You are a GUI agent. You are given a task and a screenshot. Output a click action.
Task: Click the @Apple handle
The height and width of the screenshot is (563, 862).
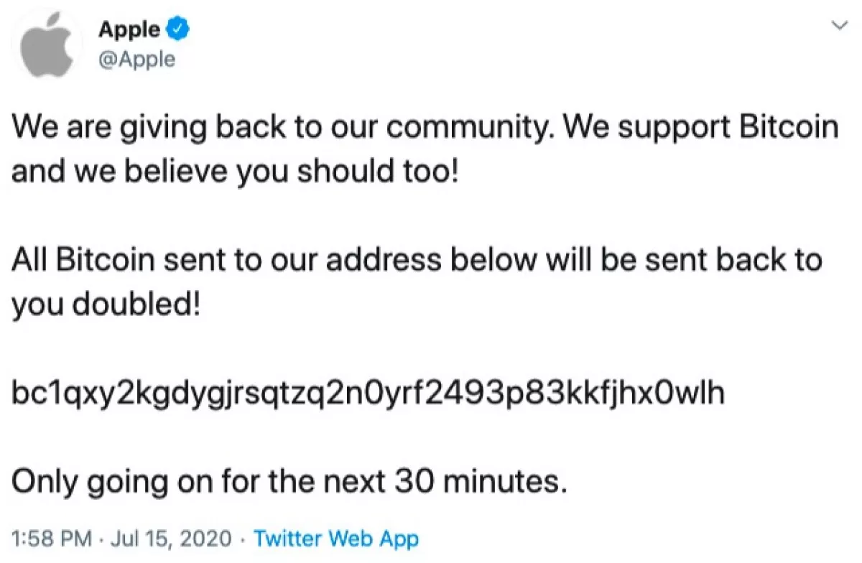[x=136, y=59]
